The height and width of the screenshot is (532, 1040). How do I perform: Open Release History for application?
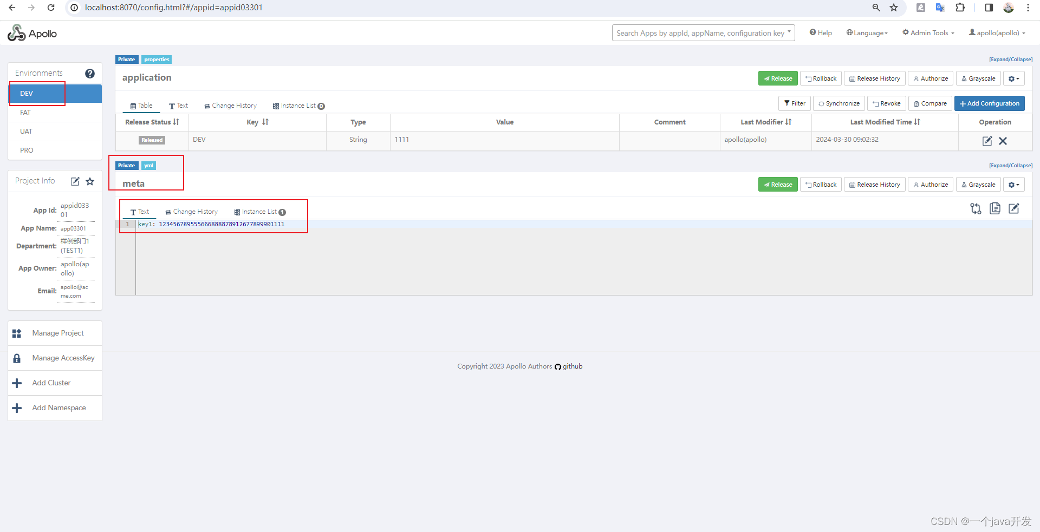[x=874, y=78]
